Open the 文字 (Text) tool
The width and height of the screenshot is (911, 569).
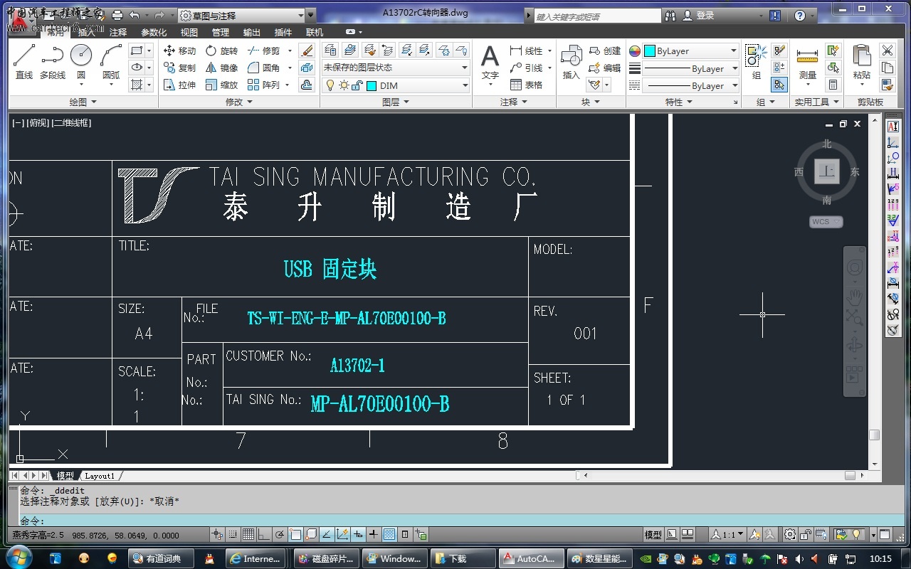click(490, 60)
